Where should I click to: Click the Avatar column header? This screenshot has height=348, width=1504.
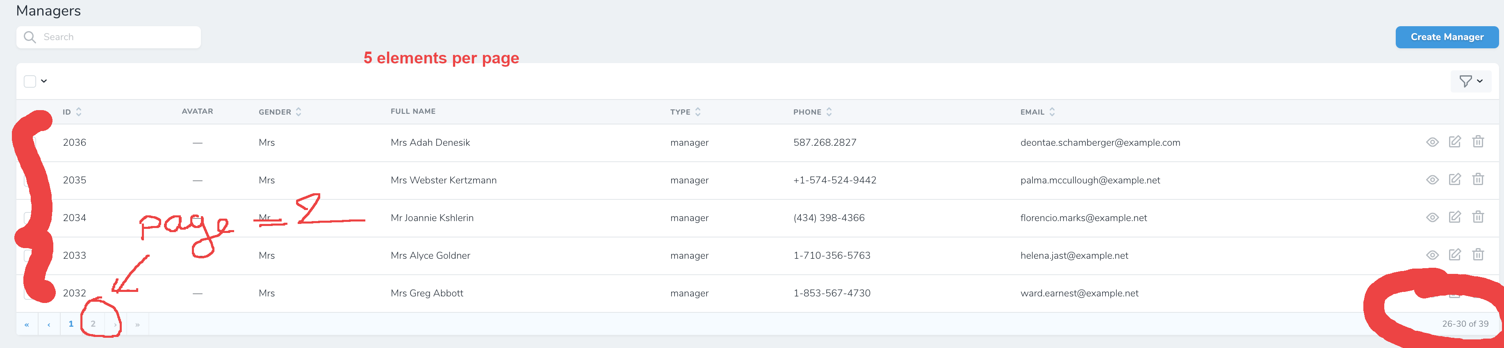click(x=197, y=111)
